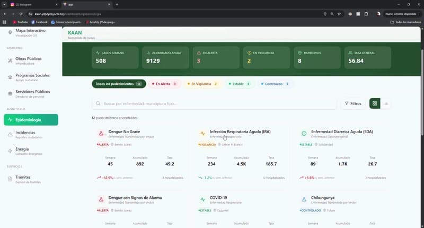Image resolution: width=424 pixels, height=228 pixels.
Task: Click the Dengue No Grave flask icon
Action: pos(101,133)
